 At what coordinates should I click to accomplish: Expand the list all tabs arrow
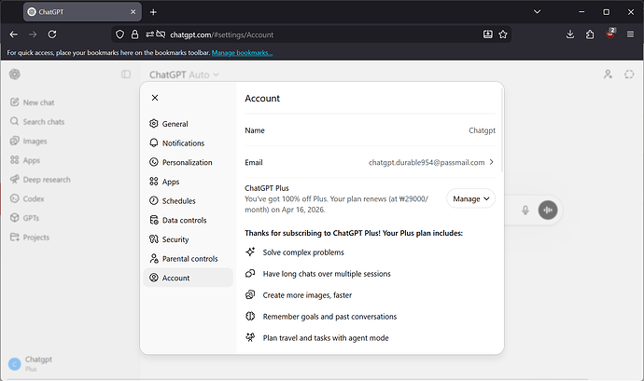tap(537, 12)
